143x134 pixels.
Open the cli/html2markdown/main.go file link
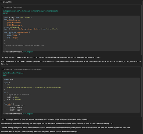point(13,73)
